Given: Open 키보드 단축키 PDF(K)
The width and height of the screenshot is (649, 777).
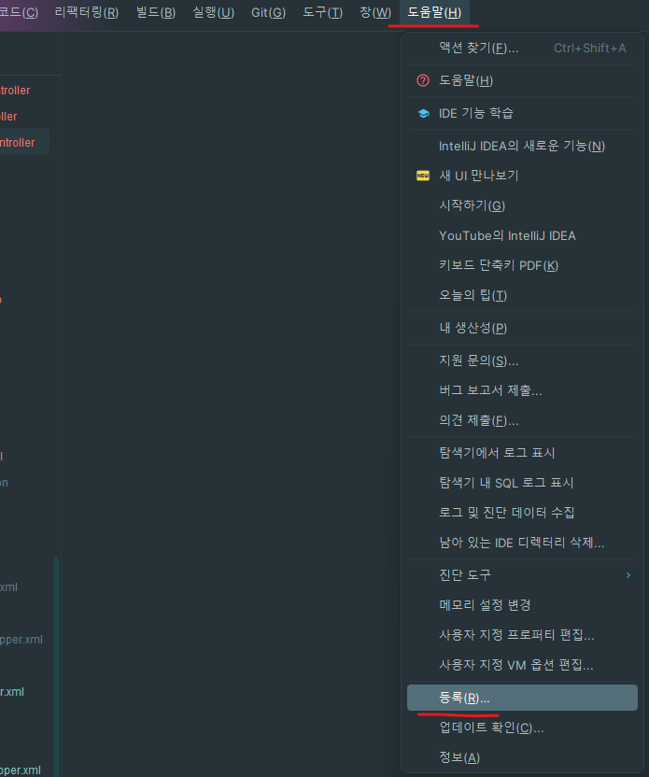Looking at the screenshot, I should [x=522, y=265].
